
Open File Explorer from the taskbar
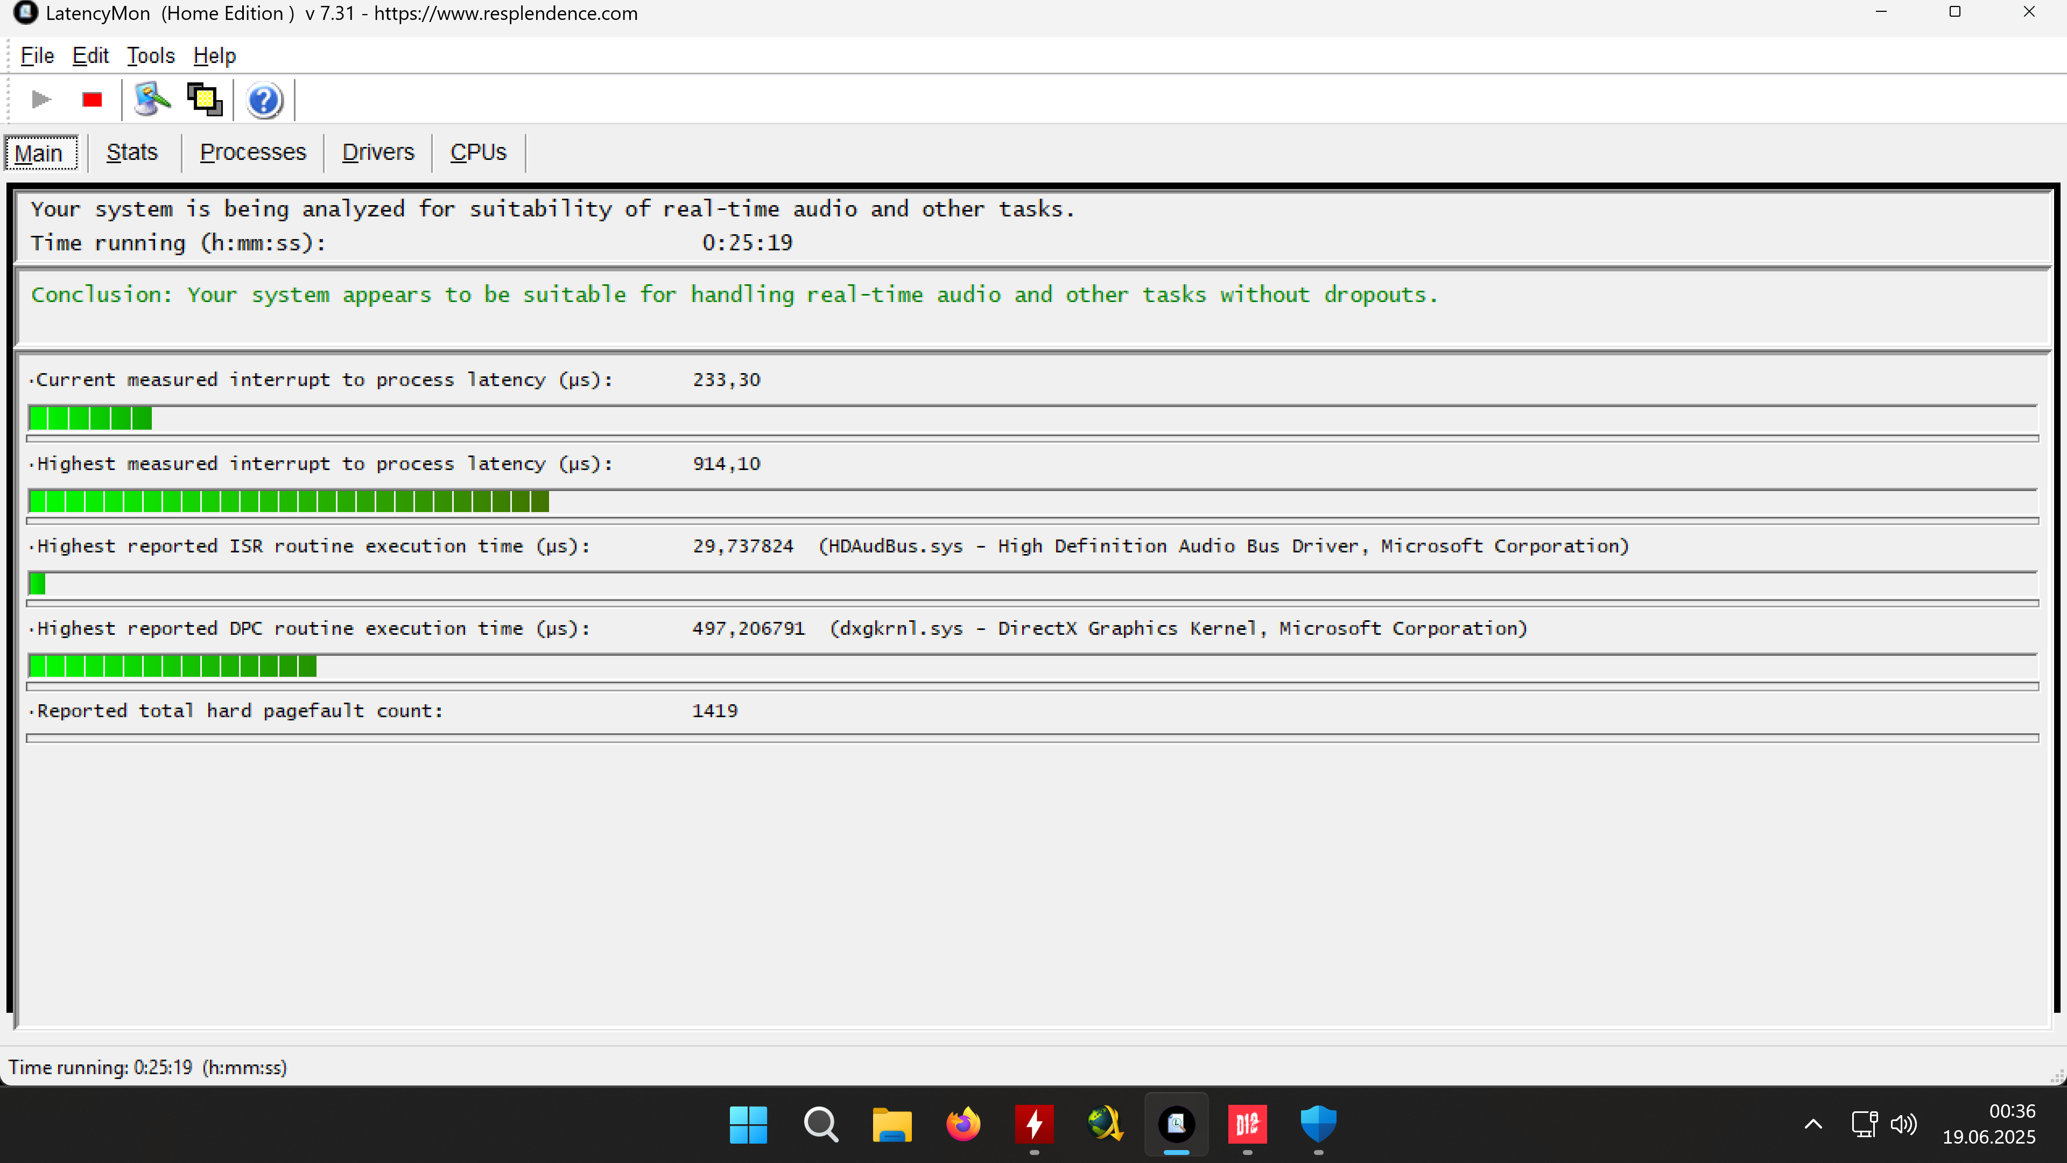[x=891, y=1124]
